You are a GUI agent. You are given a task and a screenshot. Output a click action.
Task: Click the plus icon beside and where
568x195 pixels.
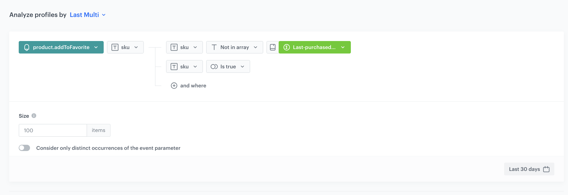(x=174, y=86)
